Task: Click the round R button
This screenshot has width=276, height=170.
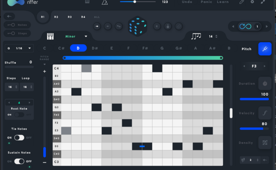Action: 157,27
